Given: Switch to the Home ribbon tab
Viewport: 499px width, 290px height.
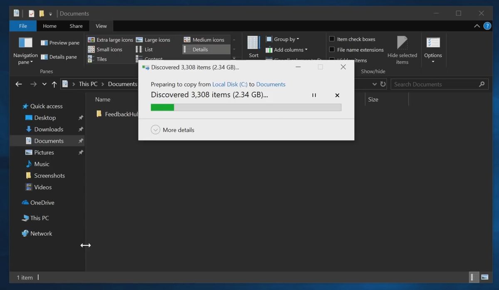Looking at the screenshot, I should (49, 26).
